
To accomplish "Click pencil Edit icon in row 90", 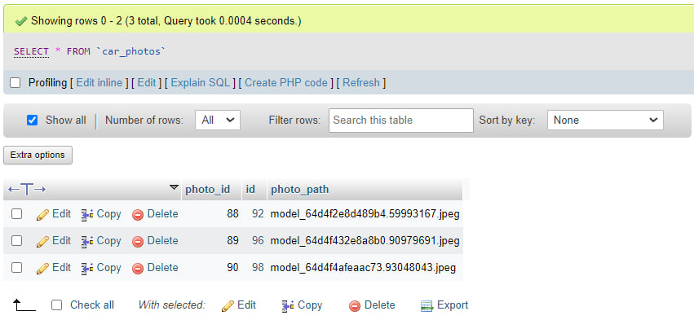I will pos(42,268).
